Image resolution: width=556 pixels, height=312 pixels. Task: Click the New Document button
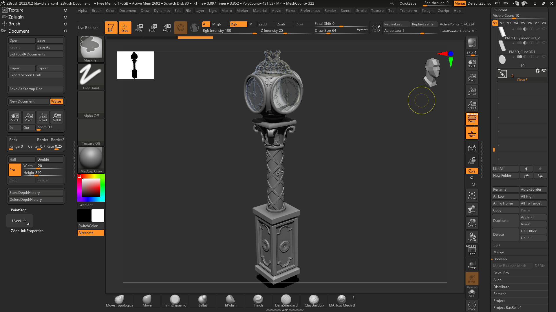(x=29, y=101)
